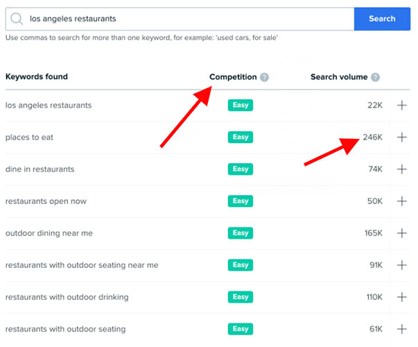Click the Easy badge for 'los angeles restaurants'
The height and width of the screenshot is (347, 418).
pos(240,105)
